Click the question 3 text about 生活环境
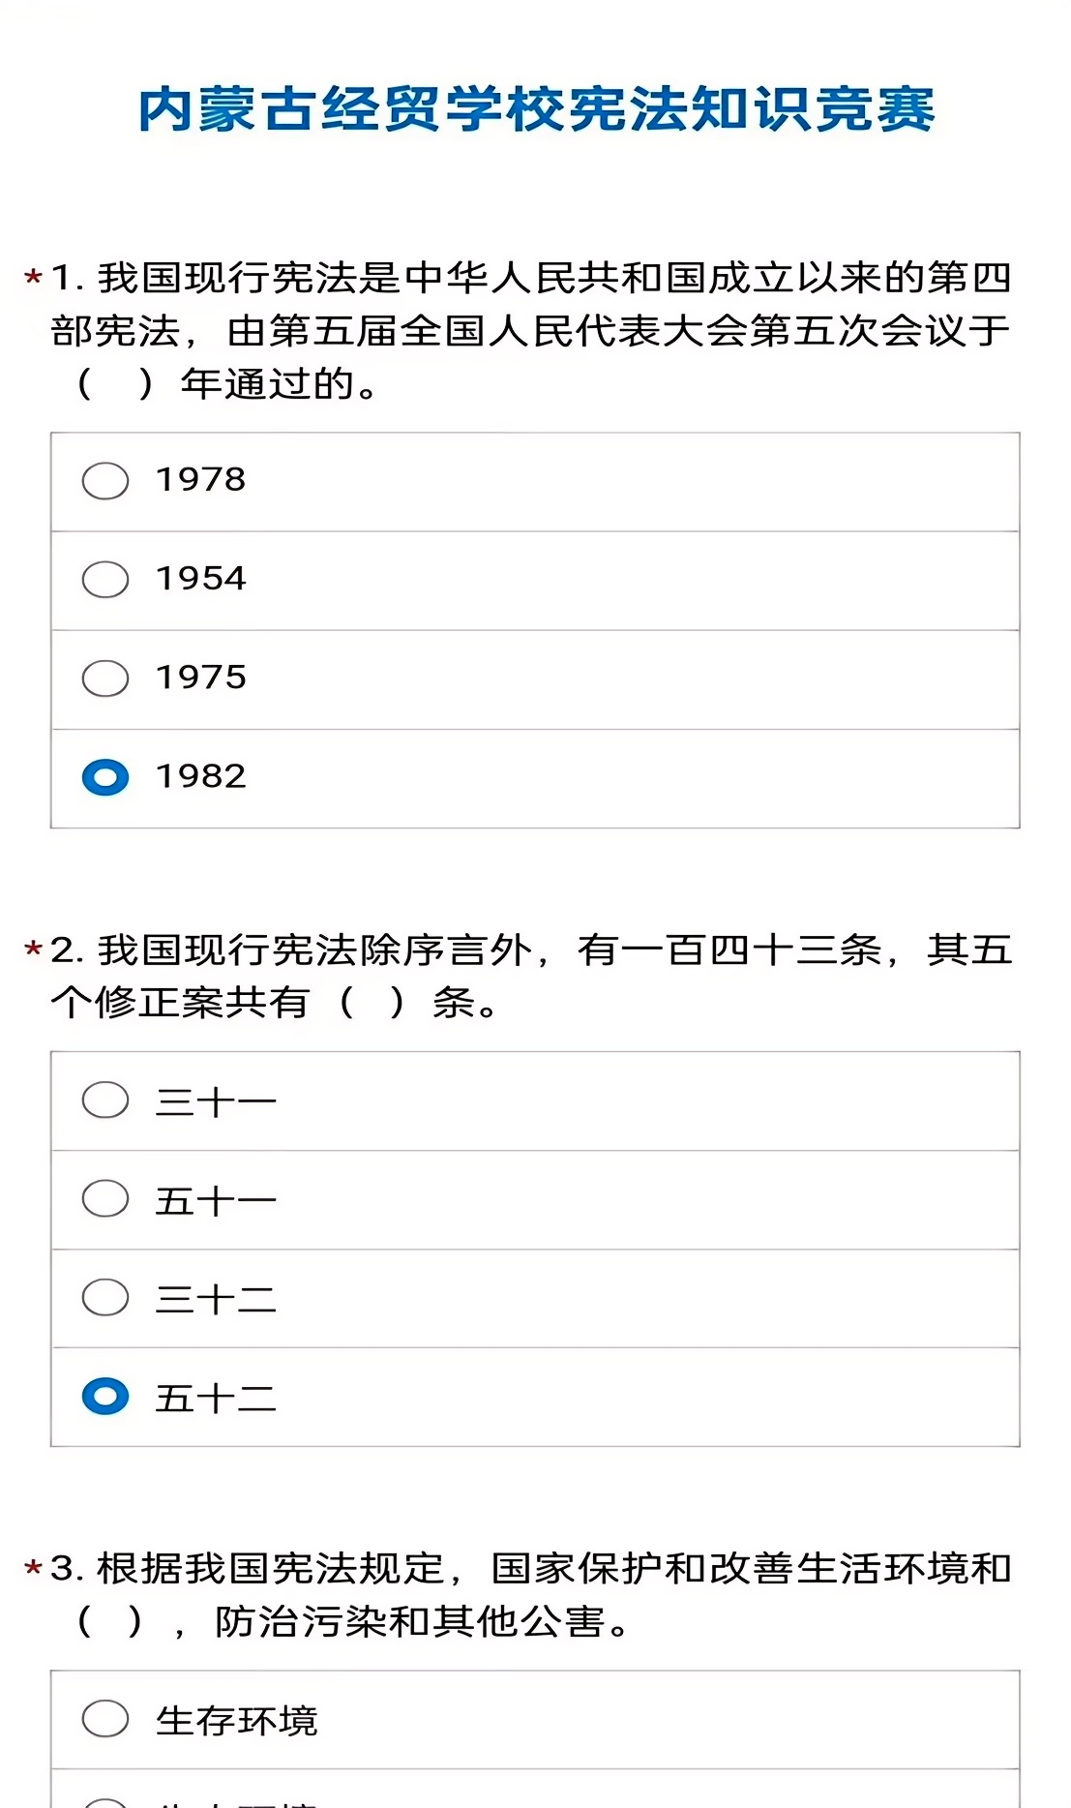 (530, 1594)
